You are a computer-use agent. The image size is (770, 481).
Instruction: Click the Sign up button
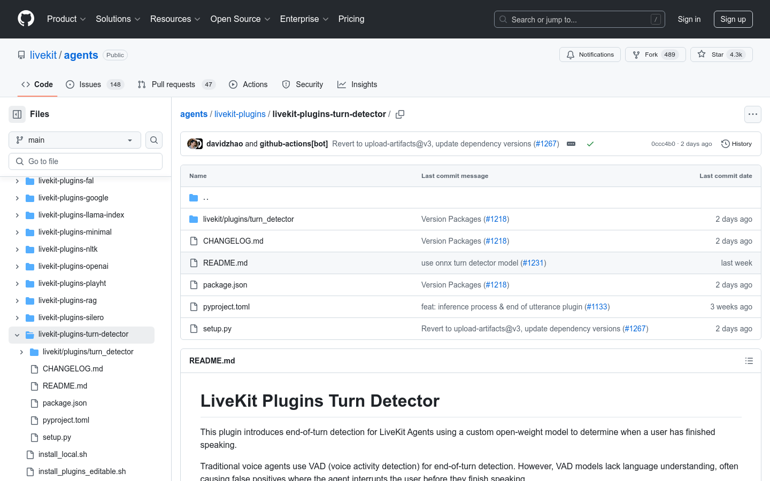click(733, 19)
